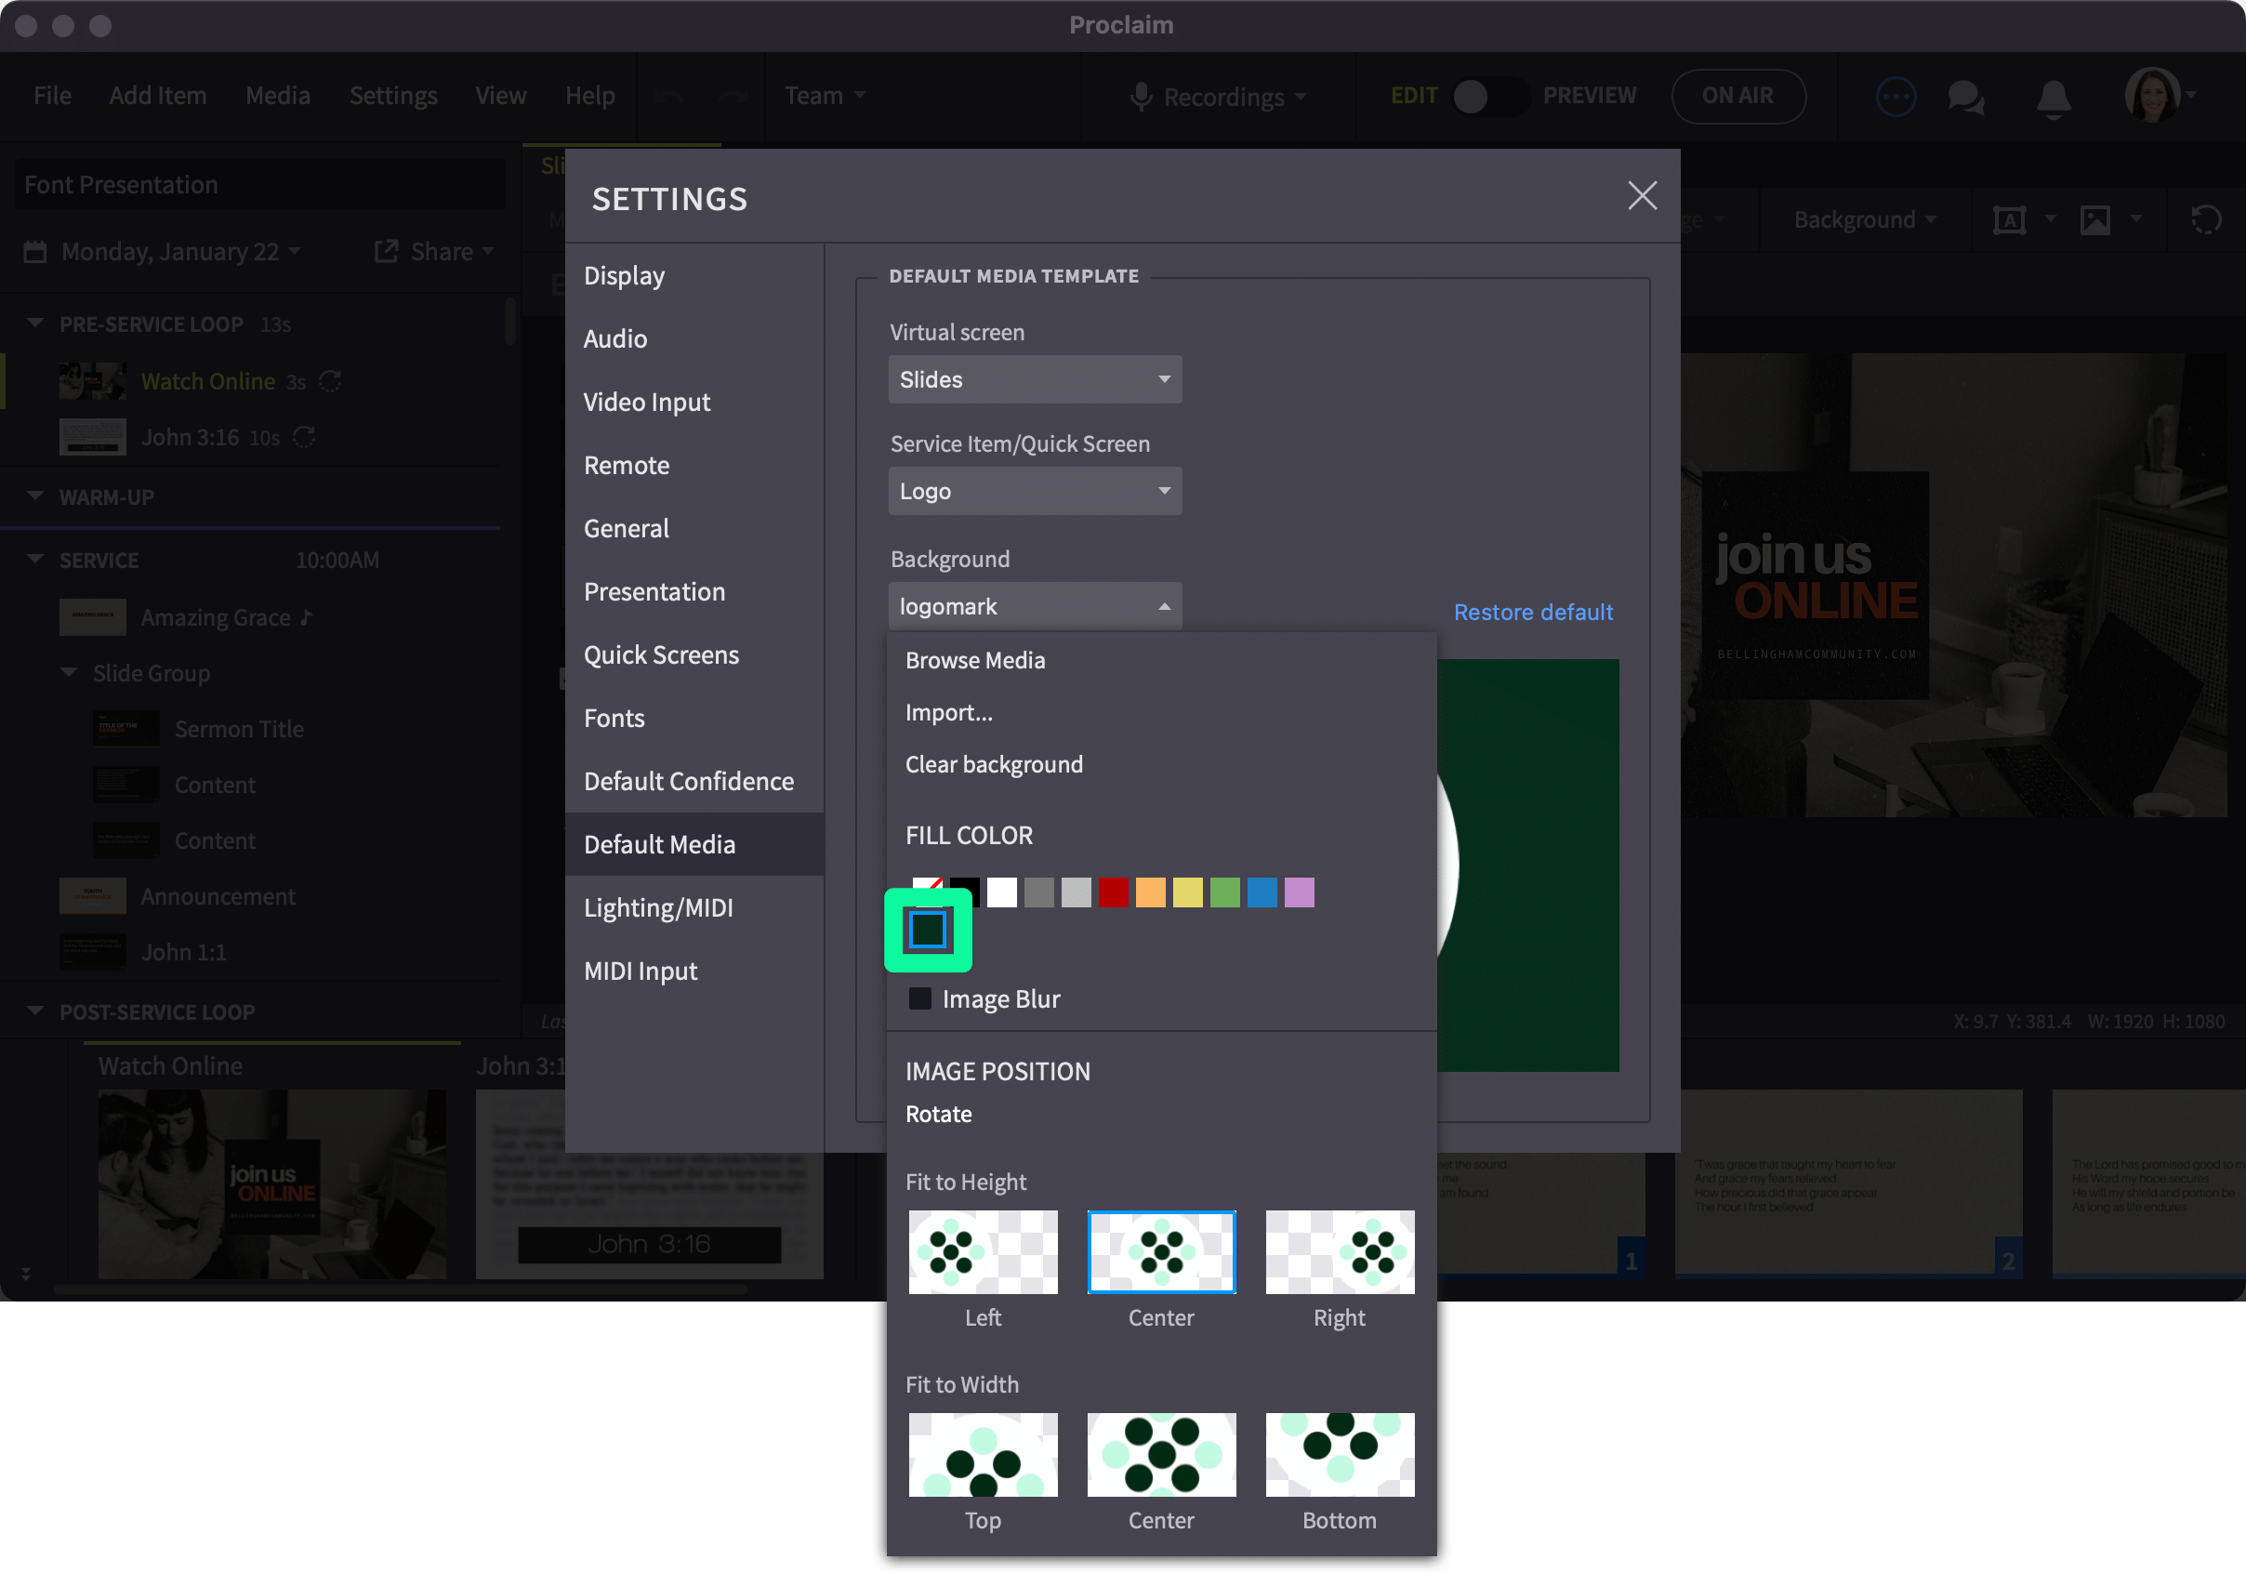Open the notifications bell icon
The image size is (2246, 1573).
[2054, 98]
